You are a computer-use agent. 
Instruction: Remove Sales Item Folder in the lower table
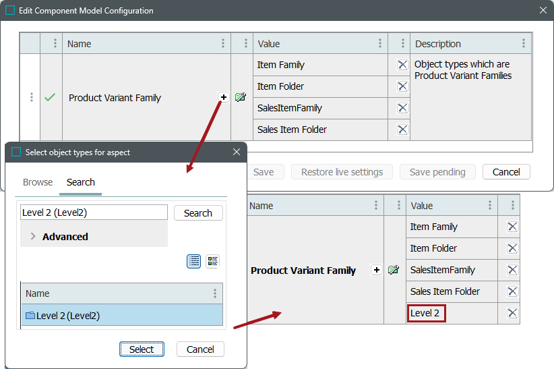512,291
